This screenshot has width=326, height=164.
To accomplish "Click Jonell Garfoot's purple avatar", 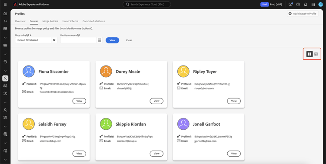I will click(x=183, y=124).
